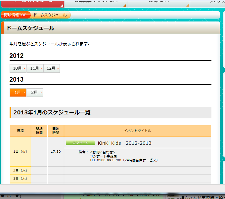Click the 1日（火） date cell
225x199 pixels.
(21, 152)
